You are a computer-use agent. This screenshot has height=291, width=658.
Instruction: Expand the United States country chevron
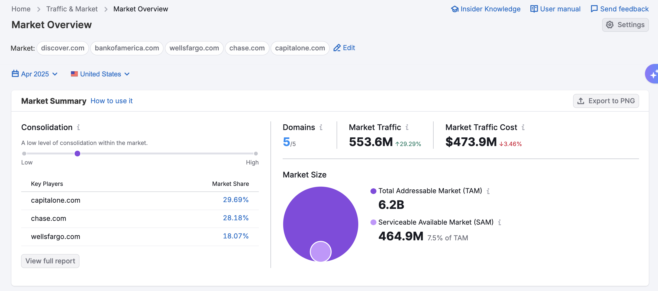click(x=127, y=74)
